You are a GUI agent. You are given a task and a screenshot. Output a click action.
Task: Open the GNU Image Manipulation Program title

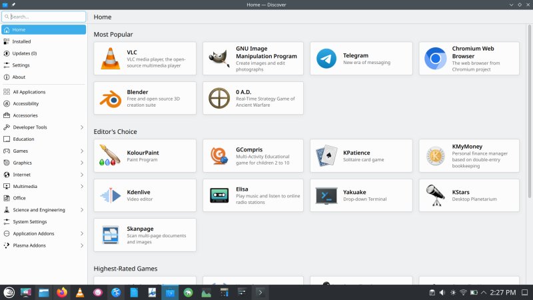[x=266, y=53]
